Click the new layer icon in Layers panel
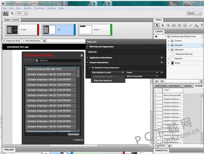Image resolution: width=204 pixels, height=154 pixels. (x=156, y=81)
